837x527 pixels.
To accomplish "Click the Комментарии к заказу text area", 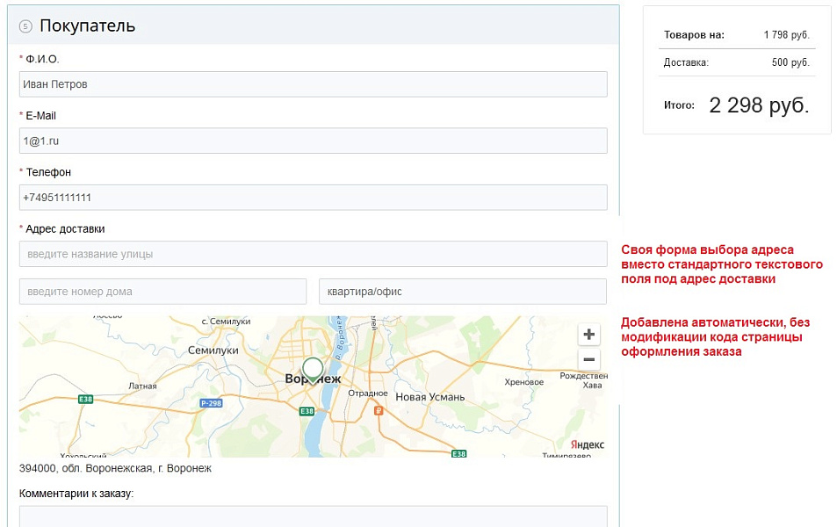I will 313,516.
